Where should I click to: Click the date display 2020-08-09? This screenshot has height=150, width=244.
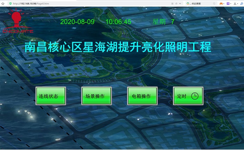click(x=77, y=22)
